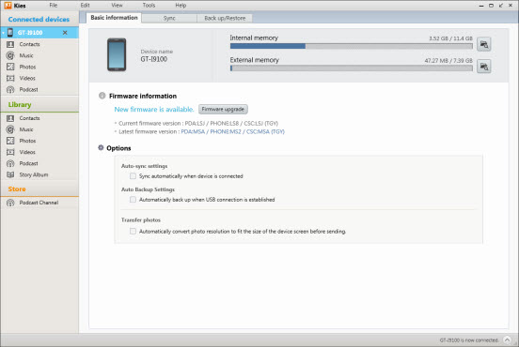
Task: Browse external memory with folder icon
Action: coord(484,67)
